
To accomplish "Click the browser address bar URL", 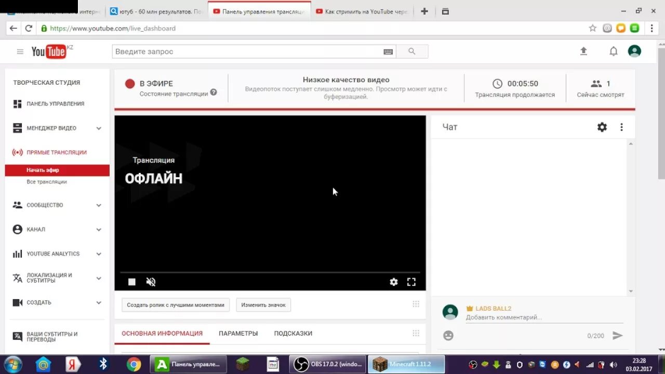I will 113,29.
